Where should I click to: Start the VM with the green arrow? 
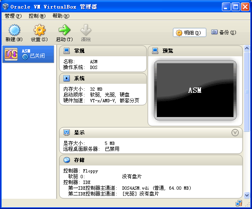(65, 30)
